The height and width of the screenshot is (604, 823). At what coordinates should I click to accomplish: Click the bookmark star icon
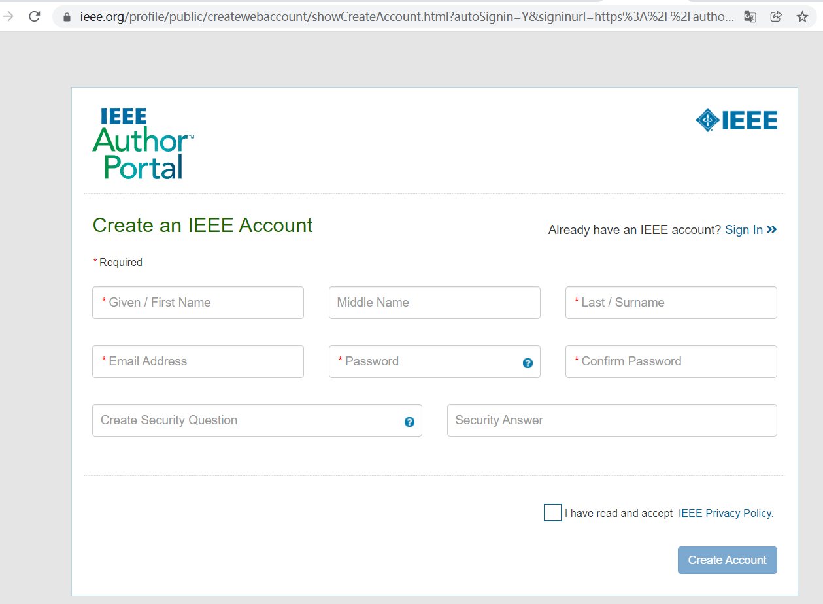click(802, 16)
